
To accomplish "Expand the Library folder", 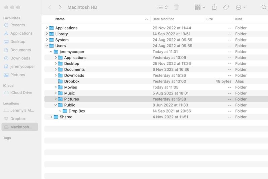I will pos(47,34).
